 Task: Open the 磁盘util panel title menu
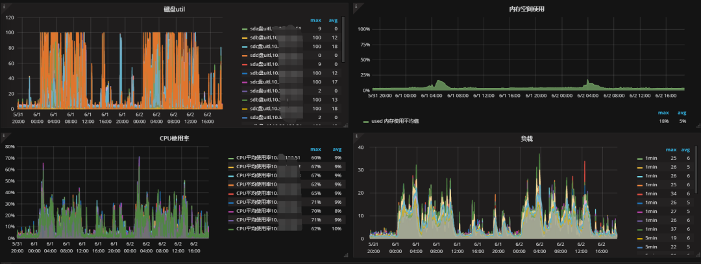pos(174,9)
